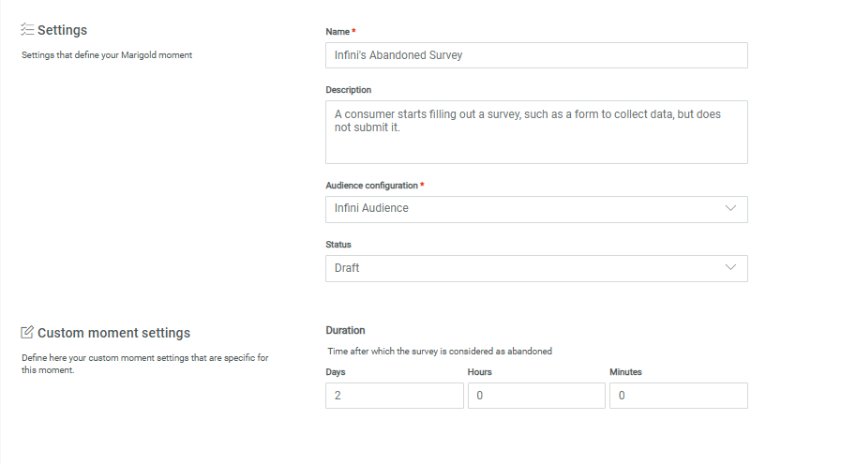Image resolution: width=856 pixels, height=465 pixels.
Task: Click the Custom moment settings heading
Action: (113, 333)
